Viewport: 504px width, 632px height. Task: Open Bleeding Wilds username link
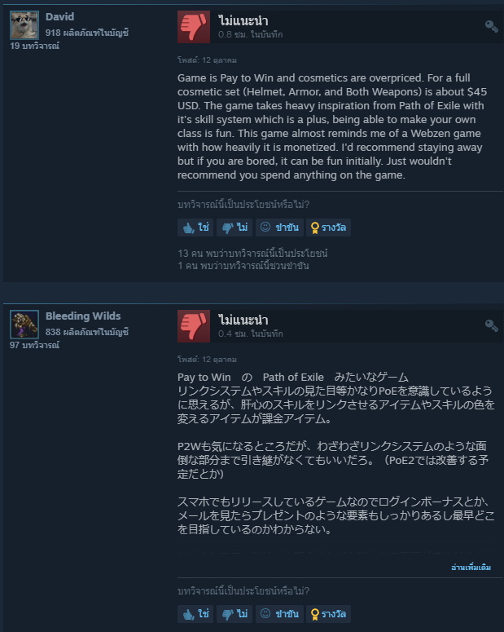(83, 316)
